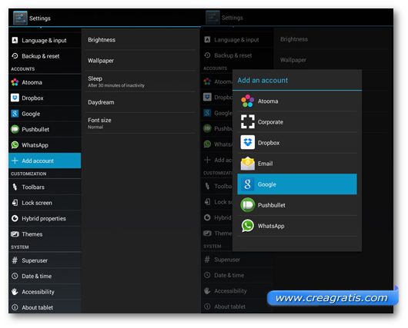The height and width of the screenshot is (328, 408).
Task: Click the Backup & reset icon, left panel
Action: click(15, 56)
